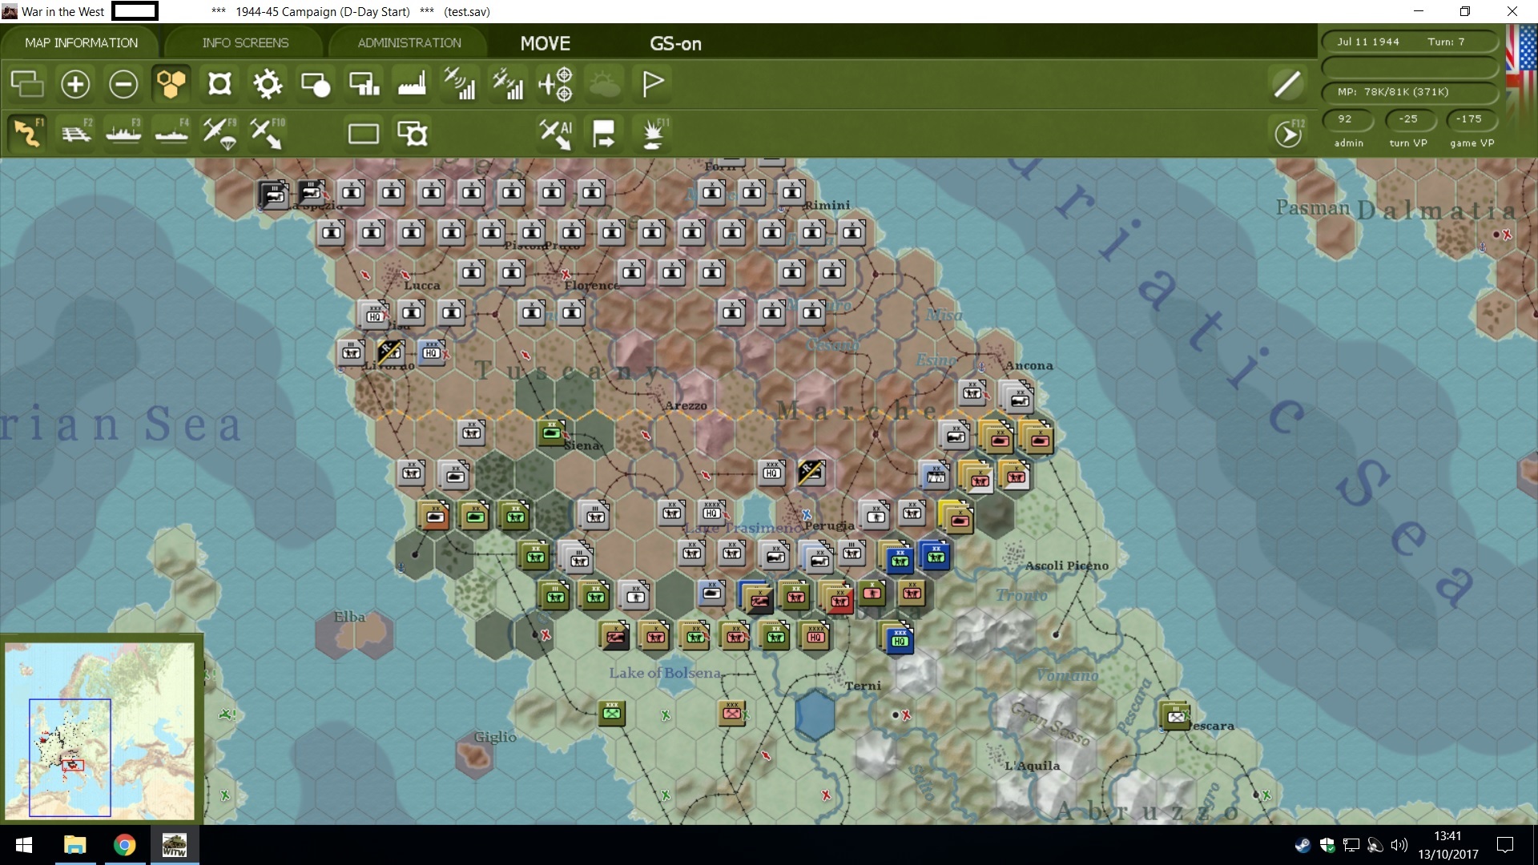Image resolution: width=1538 pixels, height=865 pixels.
Task: Click the empty rectangle unit box icon
Action: point(364,133)
